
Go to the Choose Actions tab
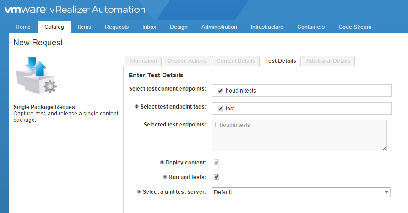(x=187, y=61)
